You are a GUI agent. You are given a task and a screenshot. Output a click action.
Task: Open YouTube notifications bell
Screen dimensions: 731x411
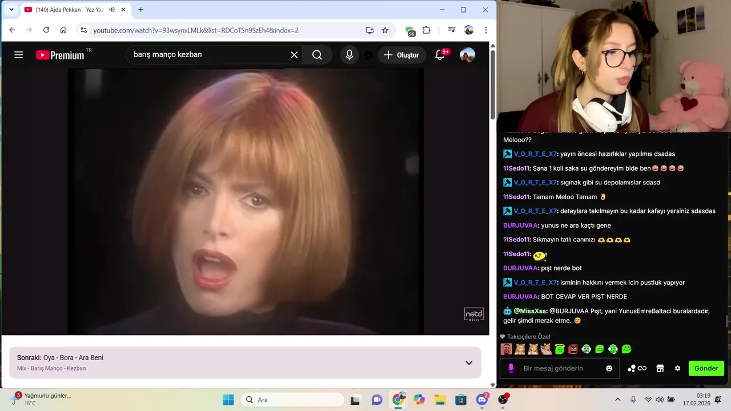point(440,55)
